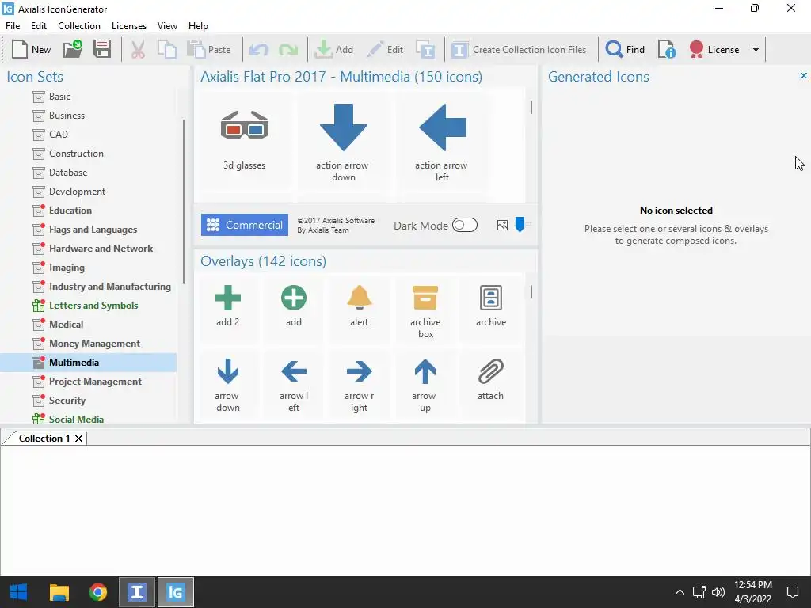This screenshot has height=608, width=811.
Task: Select the action arrow left icon
Action: 442,142
